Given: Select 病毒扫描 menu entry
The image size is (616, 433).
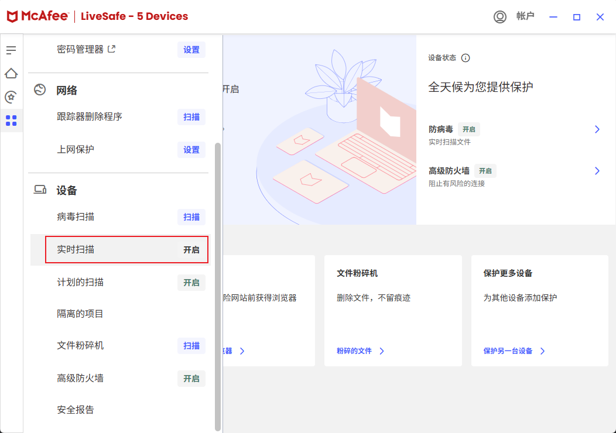Looking at the screenshot, I should (x=76, y=216).
